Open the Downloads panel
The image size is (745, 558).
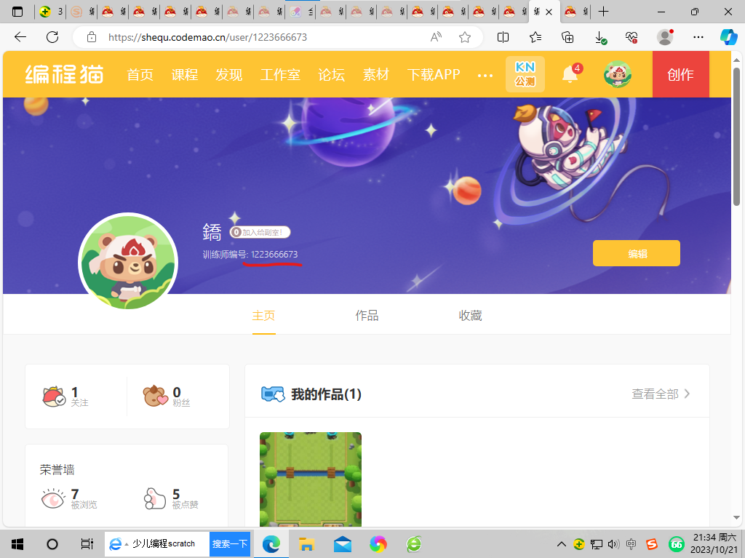point(600,38)
